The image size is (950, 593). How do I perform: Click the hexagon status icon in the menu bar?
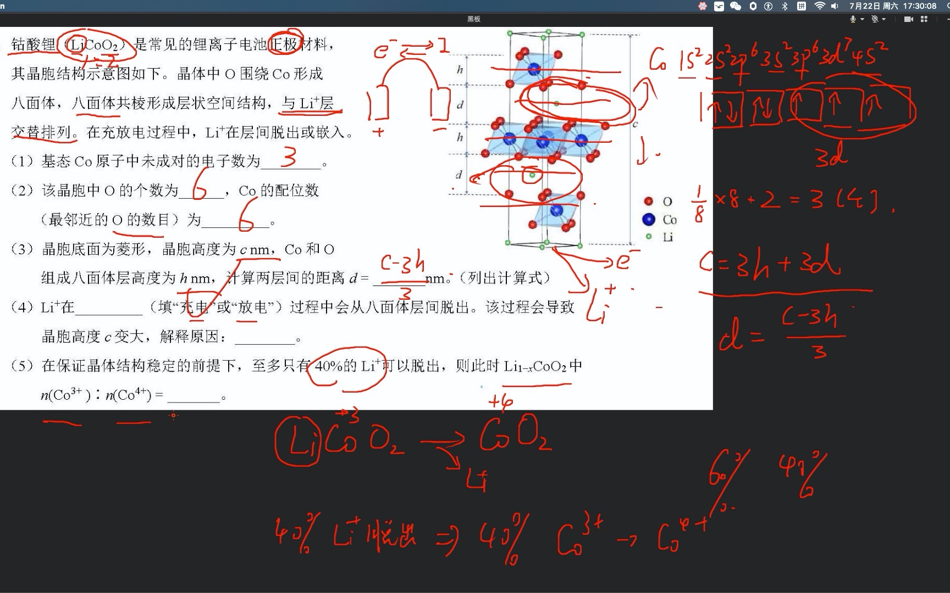point(753,6)
